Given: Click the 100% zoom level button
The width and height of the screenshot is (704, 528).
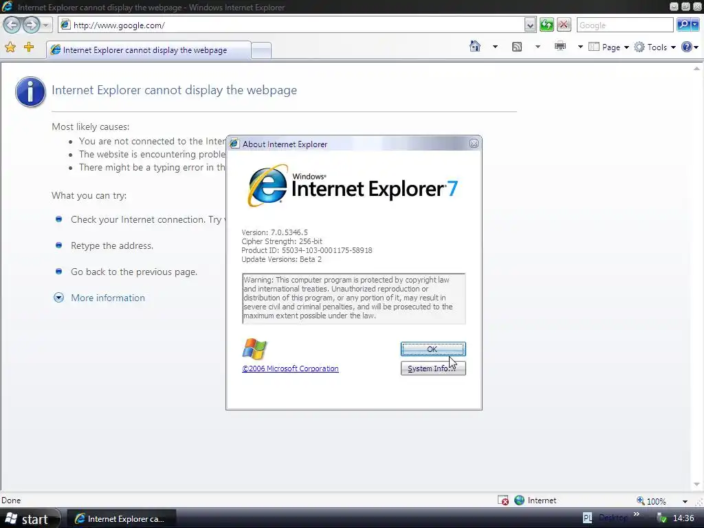Looking at the screenshot, I should (x=651, y=500).
